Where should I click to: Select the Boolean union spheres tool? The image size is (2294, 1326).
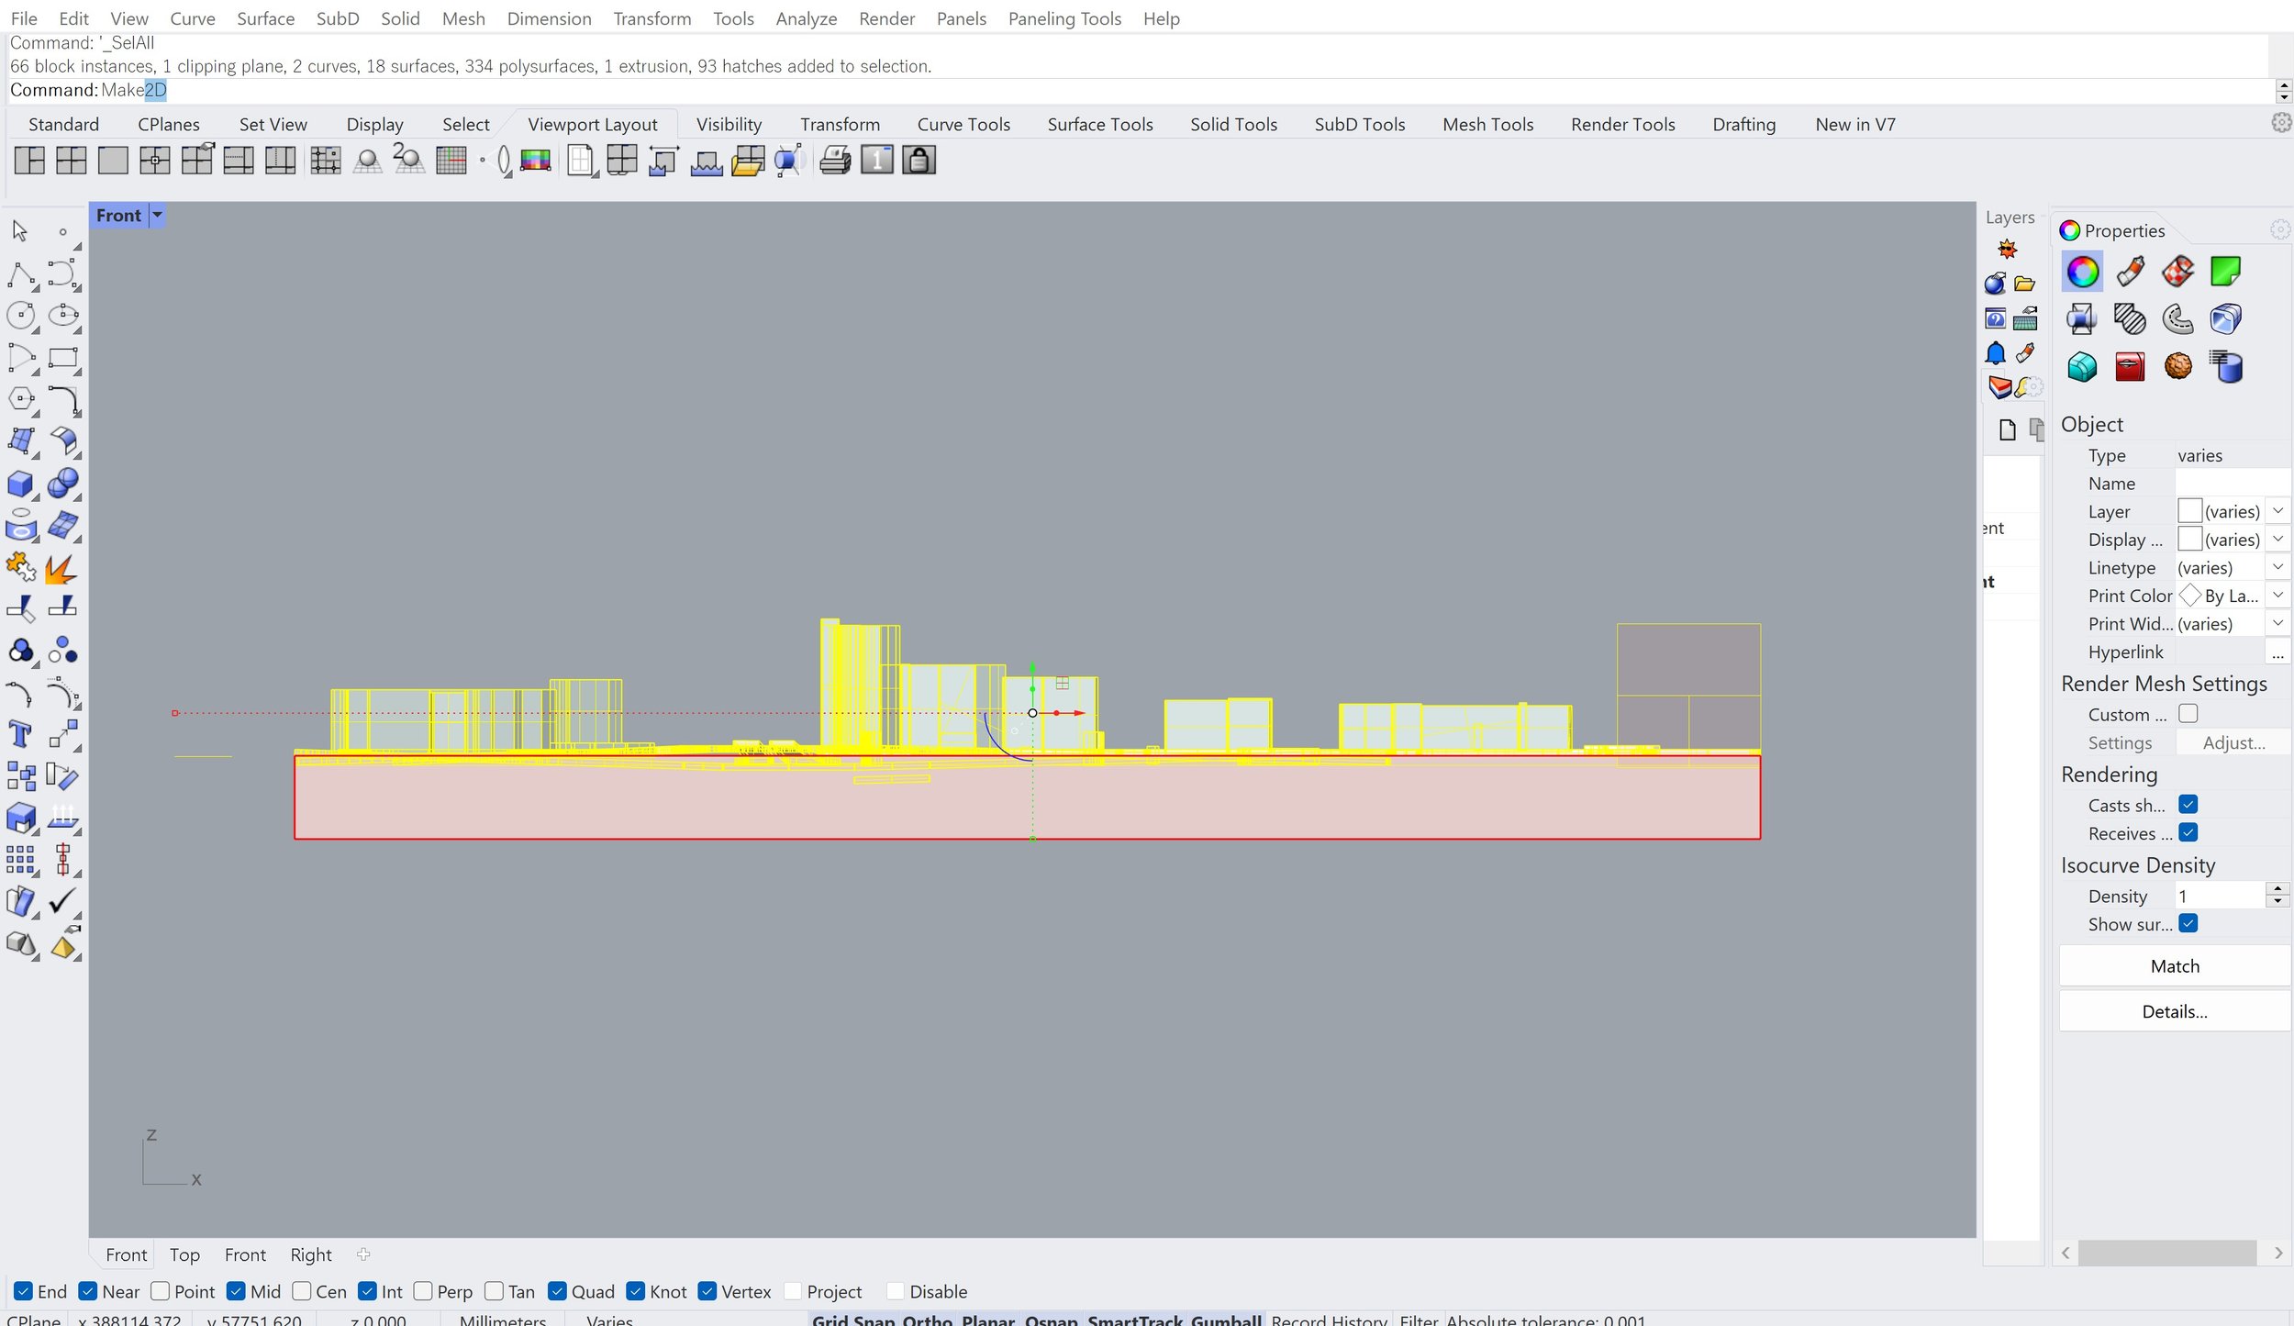(63, 484)
